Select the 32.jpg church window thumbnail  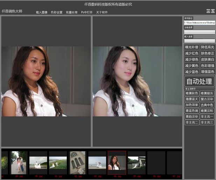(78, 163)
